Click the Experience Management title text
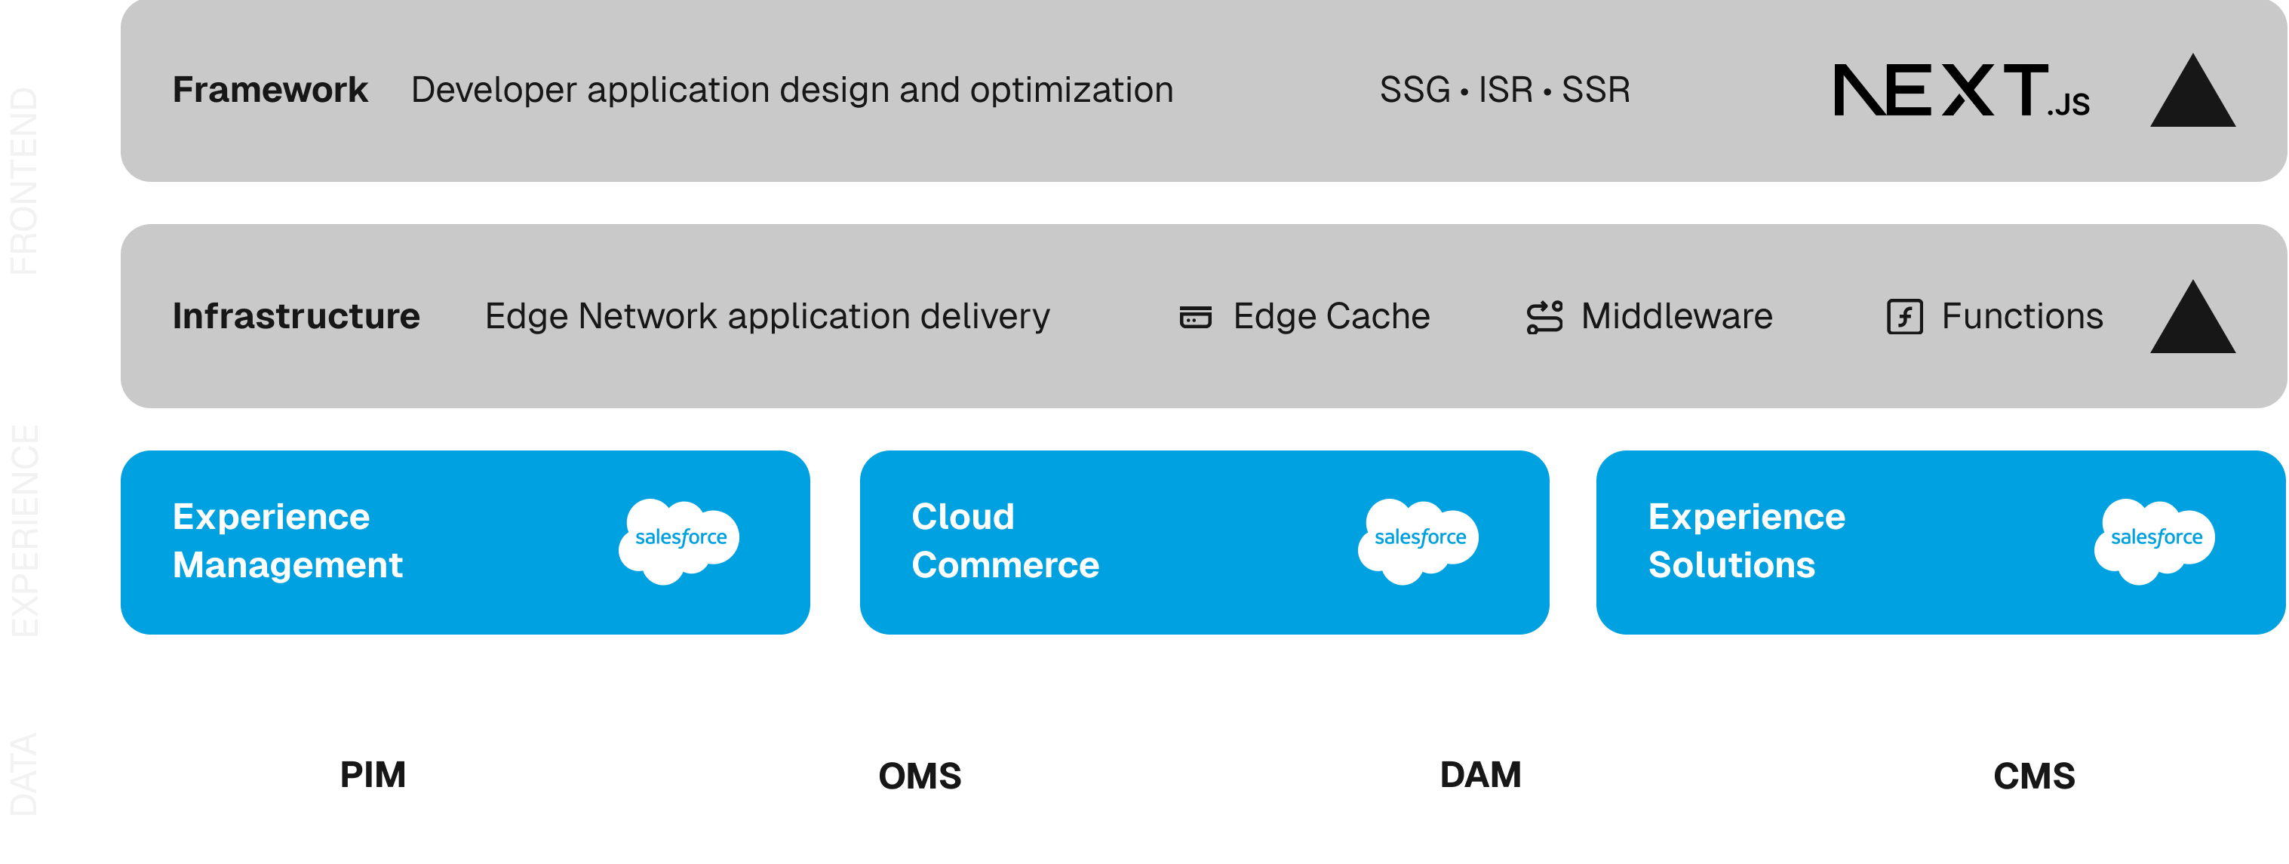This screenshot has height=864, width=2289. coord(287,540)
